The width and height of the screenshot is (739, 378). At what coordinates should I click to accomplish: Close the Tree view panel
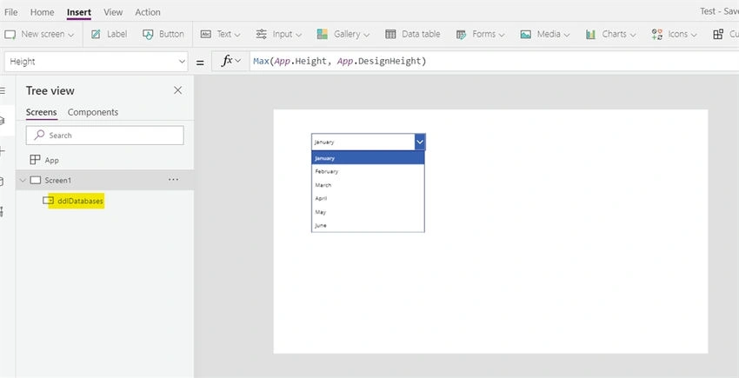pos(177,90)
